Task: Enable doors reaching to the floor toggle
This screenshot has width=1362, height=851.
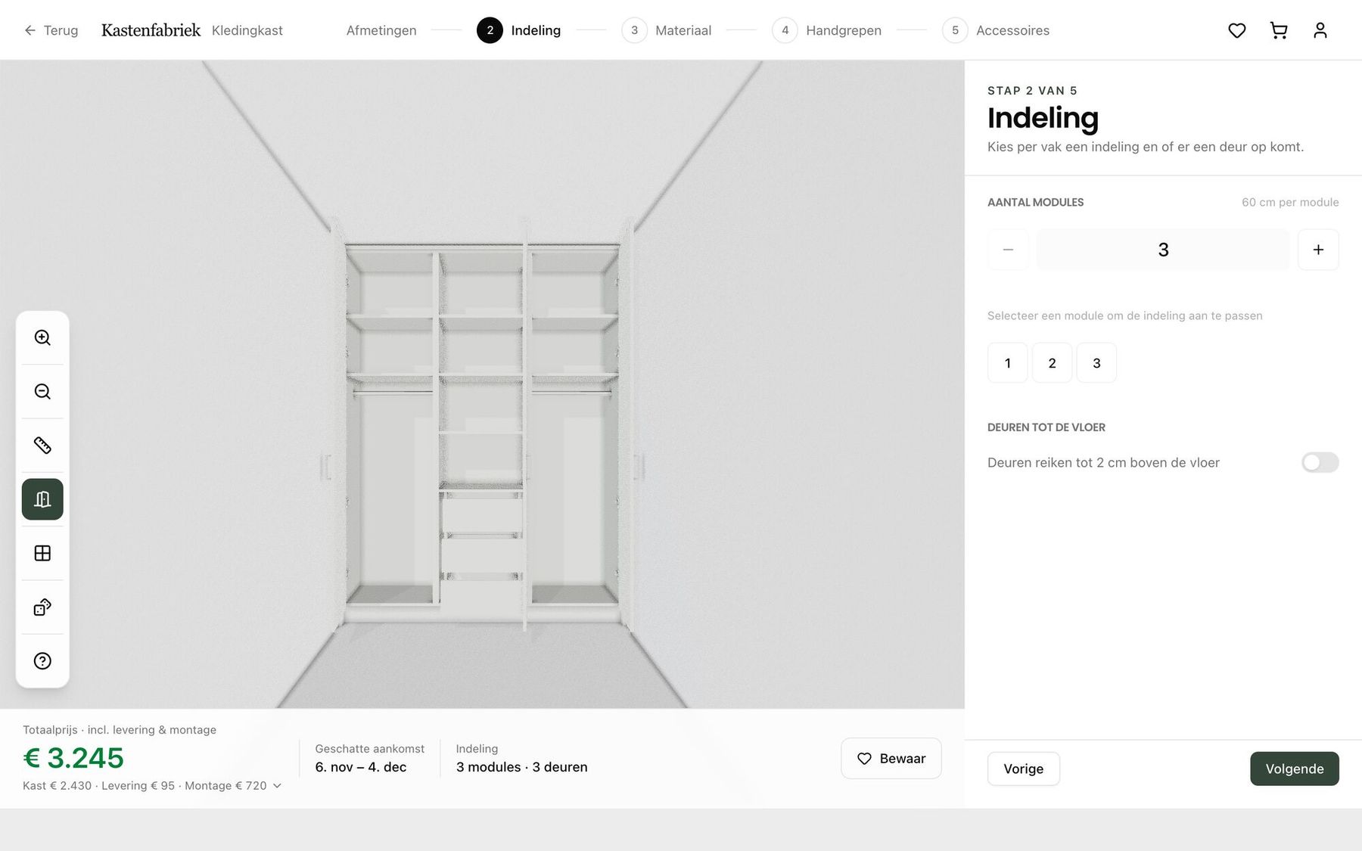Action: pyautogui.click(x=1320, y=462)
